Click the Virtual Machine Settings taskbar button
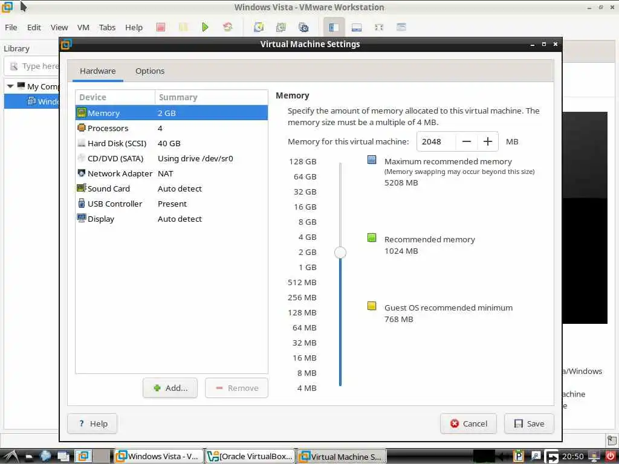619x464 pixels. tap(342, 457)
